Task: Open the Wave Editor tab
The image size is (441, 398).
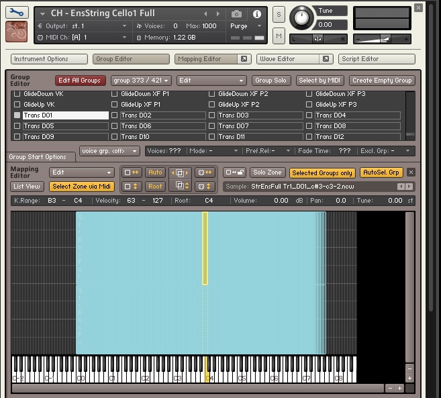Action: pyautogui.click(x=288, y=59)
